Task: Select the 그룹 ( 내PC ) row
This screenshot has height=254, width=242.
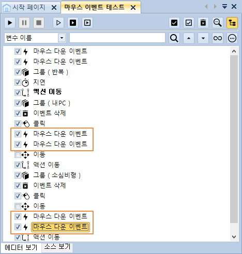Action: click(52, 103)
